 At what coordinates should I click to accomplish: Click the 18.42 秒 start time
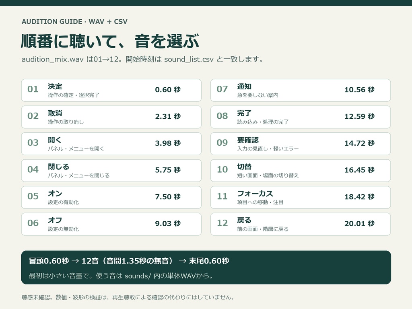tap(359, 197)
